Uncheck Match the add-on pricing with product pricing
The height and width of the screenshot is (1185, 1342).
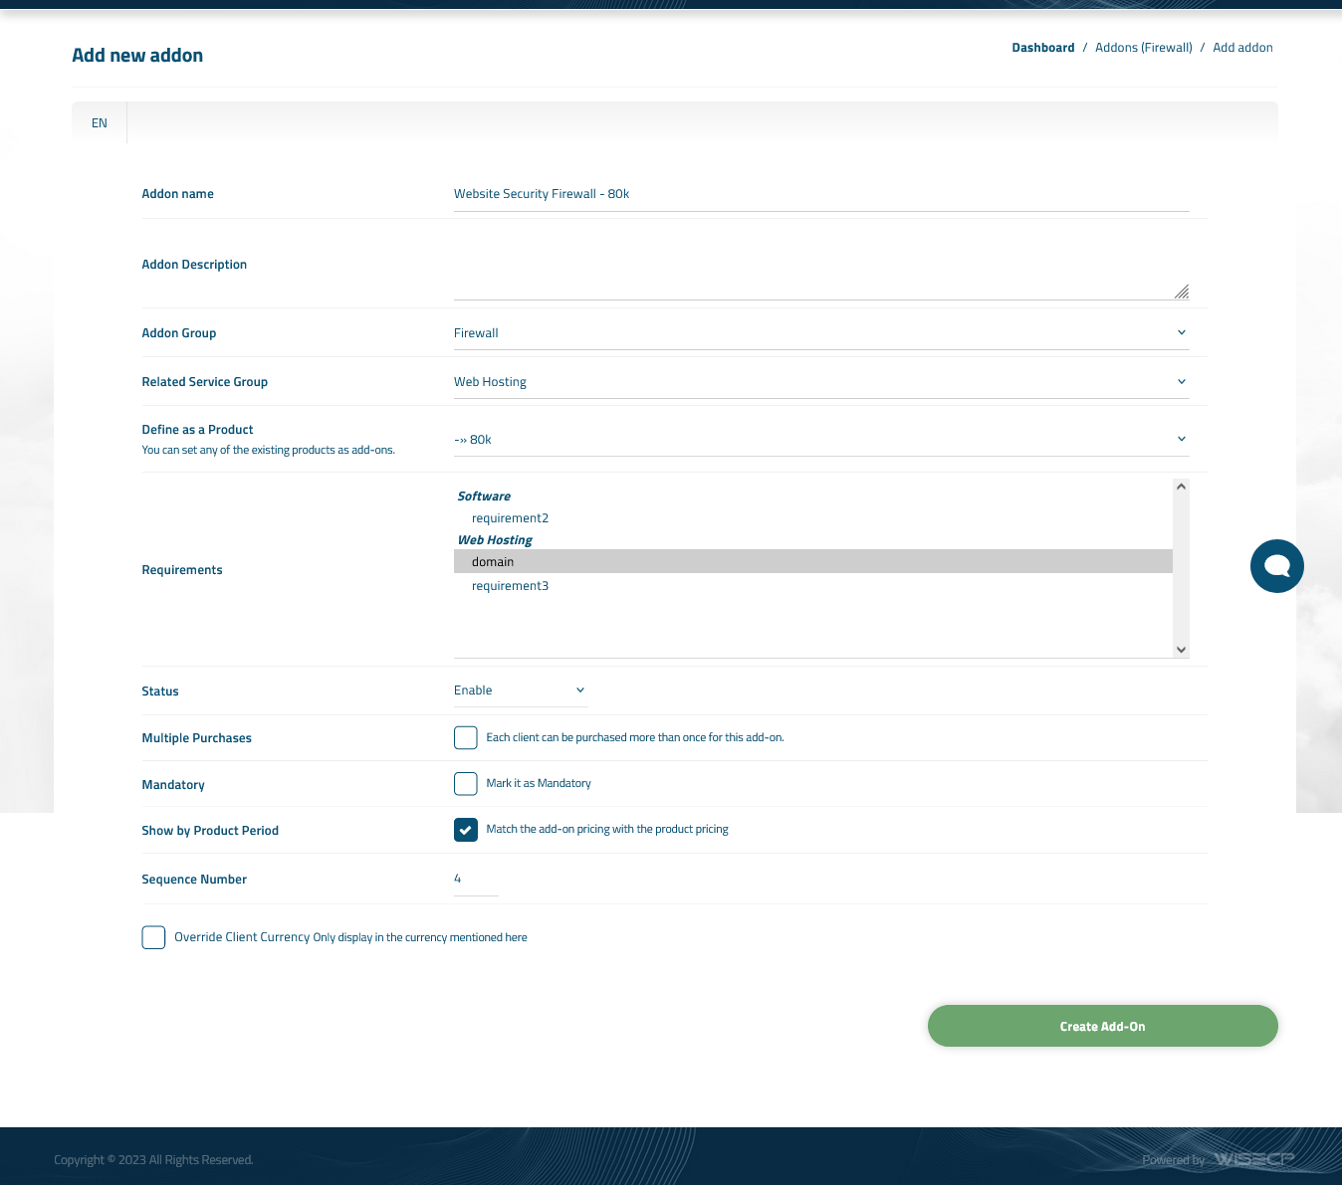[465, 829]
